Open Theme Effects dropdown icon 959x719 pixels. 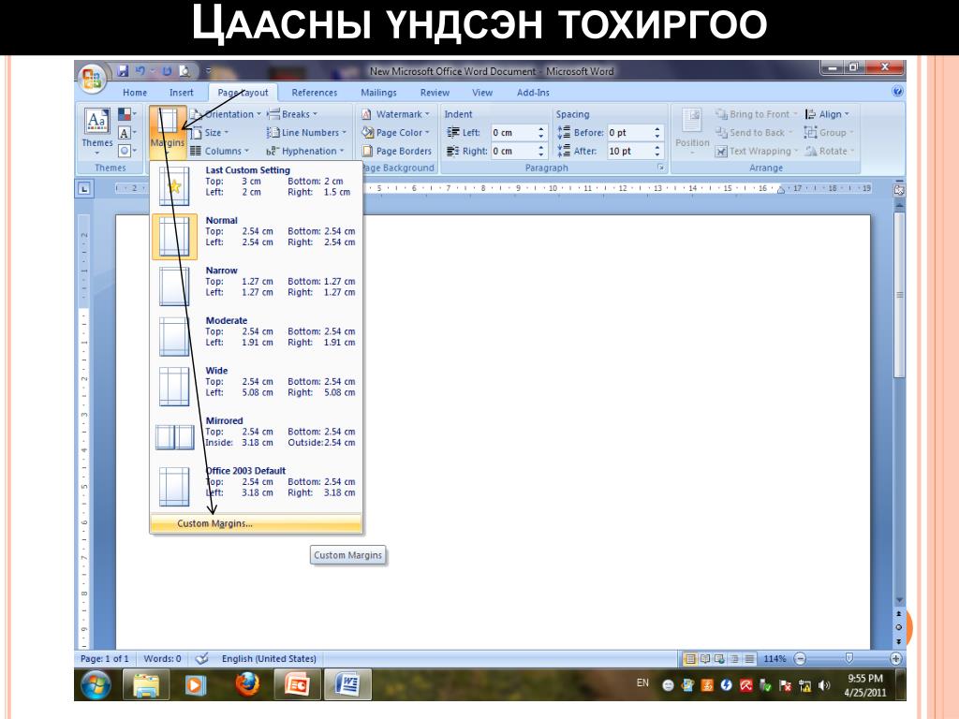click(126, 151)
